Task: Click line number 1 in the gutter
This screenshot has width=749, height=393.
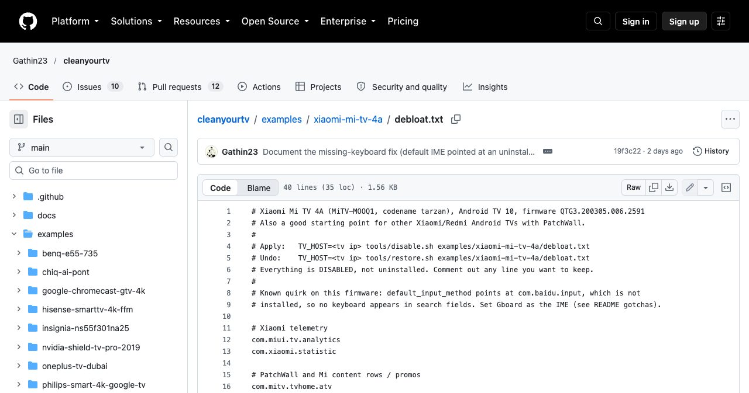Action: pyautogui.click(x=229, y=211)
